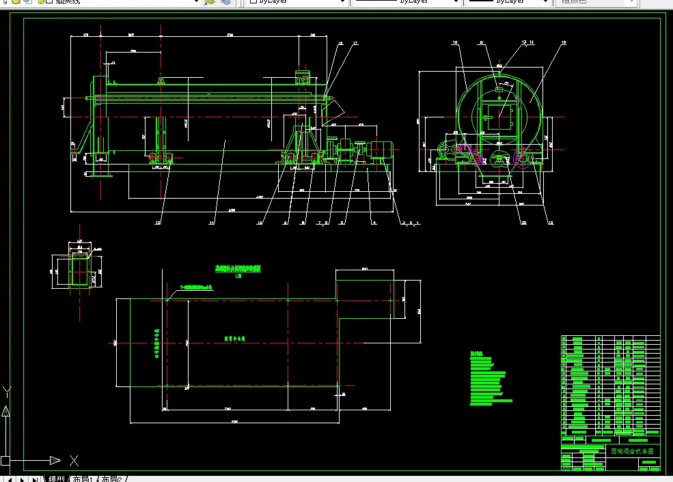Select callout number 17 in side view
The image size is (673, 482).
355,43
